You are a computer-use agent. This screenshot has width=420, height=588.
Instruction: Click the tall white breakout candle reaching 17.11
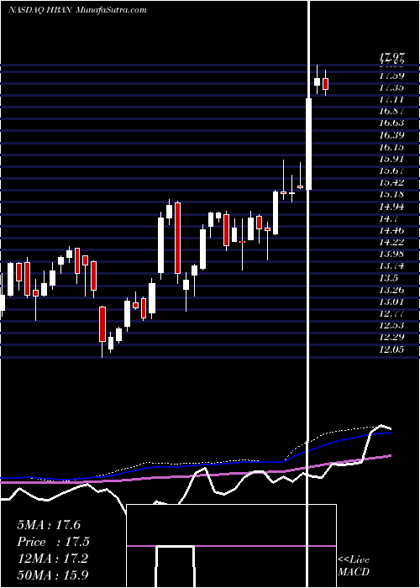pos(309,144)
